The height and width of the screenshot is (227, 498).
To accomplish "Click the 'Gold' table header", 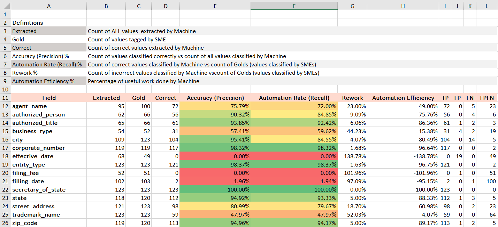I will [x=139, y=98].
